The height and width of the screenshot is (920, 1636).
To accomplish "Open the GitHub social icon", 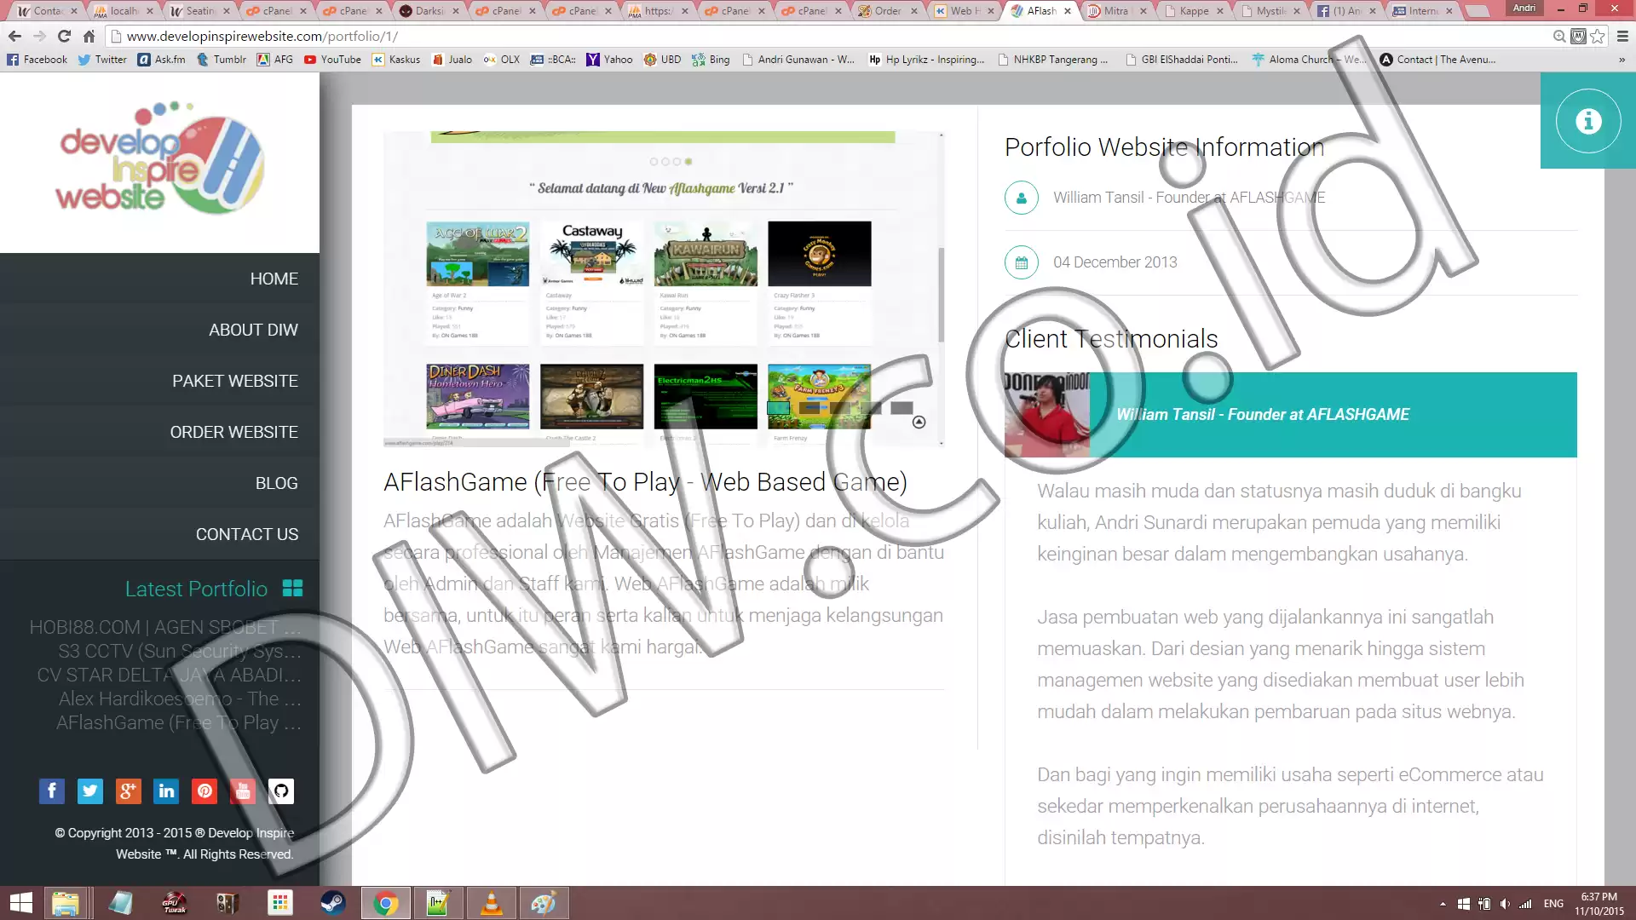I will tap(281, 791).
